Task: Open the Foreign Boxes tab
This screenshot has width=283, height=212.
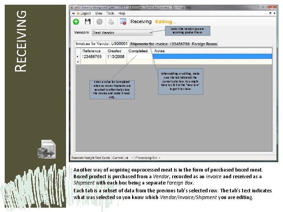Action: tap(204, 44)
